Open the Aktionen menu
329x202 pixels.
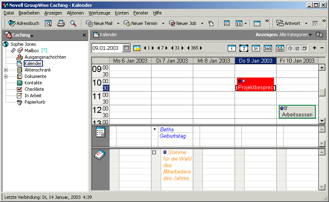(x=75, y=13)
